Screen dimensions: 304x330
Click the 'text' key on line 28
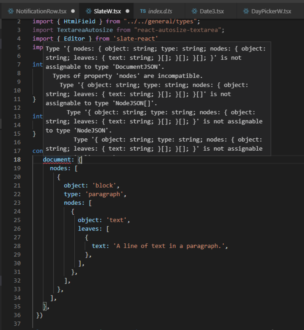coord(99,246)
